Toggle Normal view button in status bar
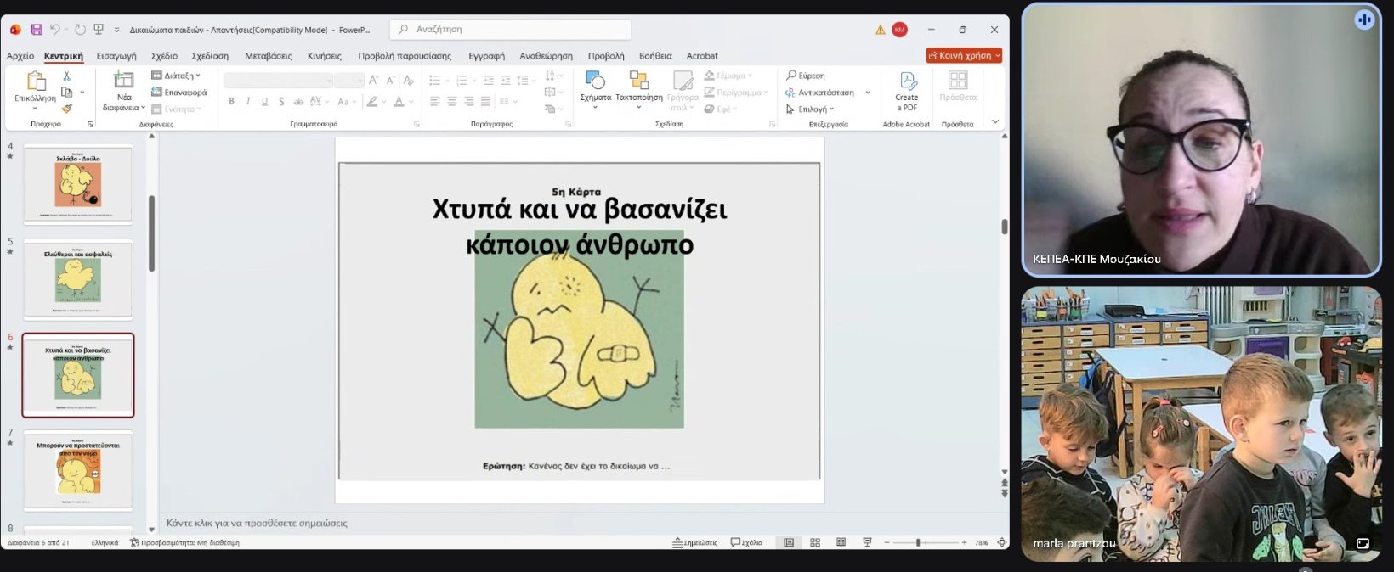The image size is (1394, 572). coord(789,542)
